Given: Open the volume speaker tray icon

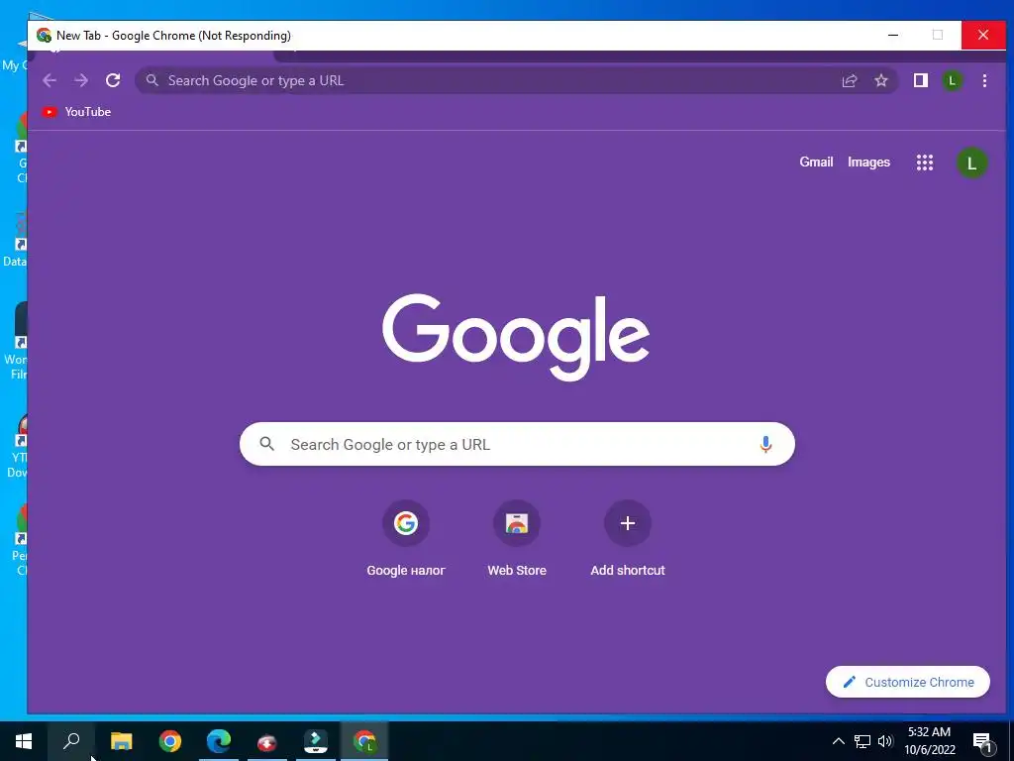Looking at the screenshot, I should pos(885,741).
